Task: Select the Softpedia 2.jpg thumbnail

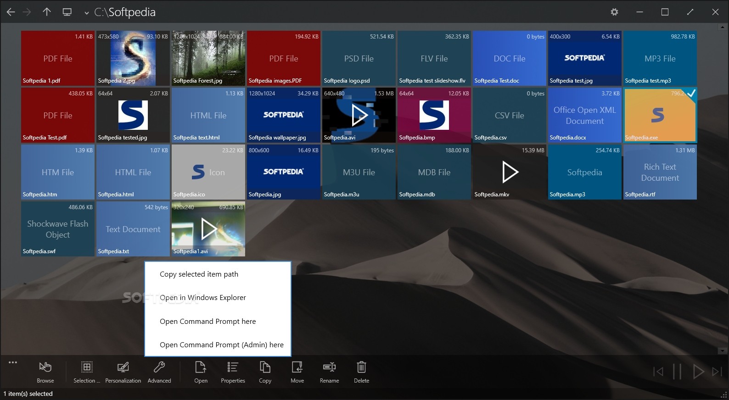Action: (x=133, y=58)
